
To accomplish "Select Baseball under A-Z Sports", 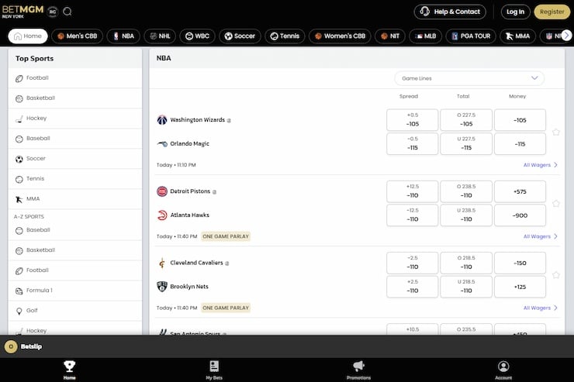I will [x=75, y=230].
